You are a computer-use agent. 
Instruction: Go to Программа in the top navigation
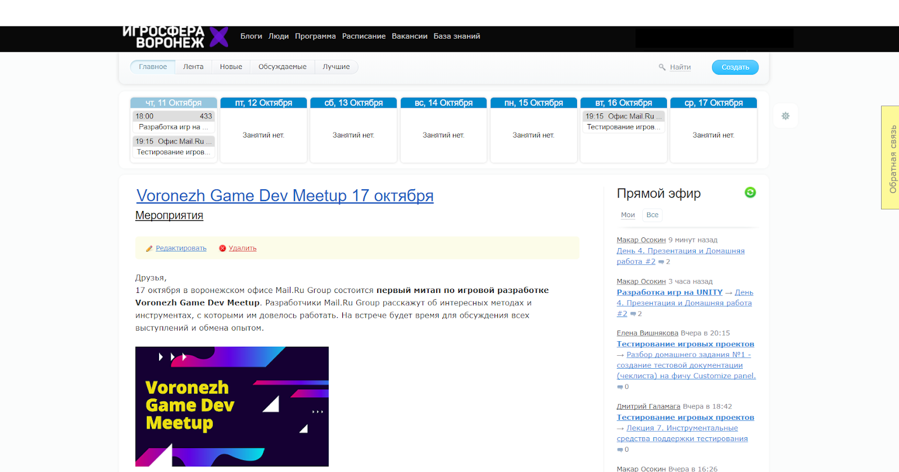click(315, 36)
